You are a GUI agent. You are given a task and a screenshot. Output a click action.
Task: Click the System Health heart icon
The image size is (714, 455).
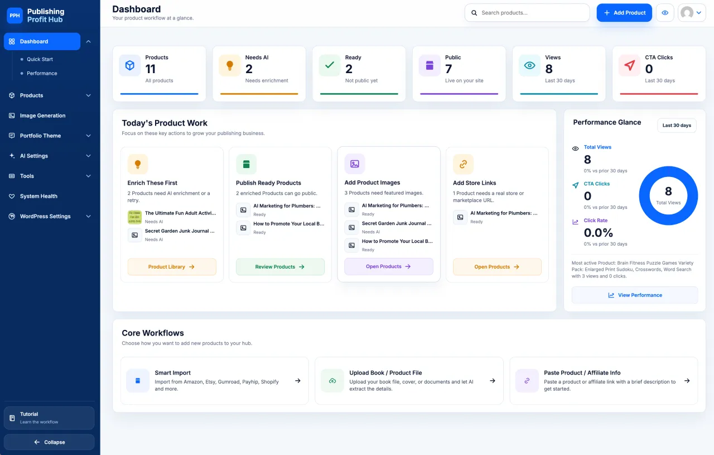point(12,196)
